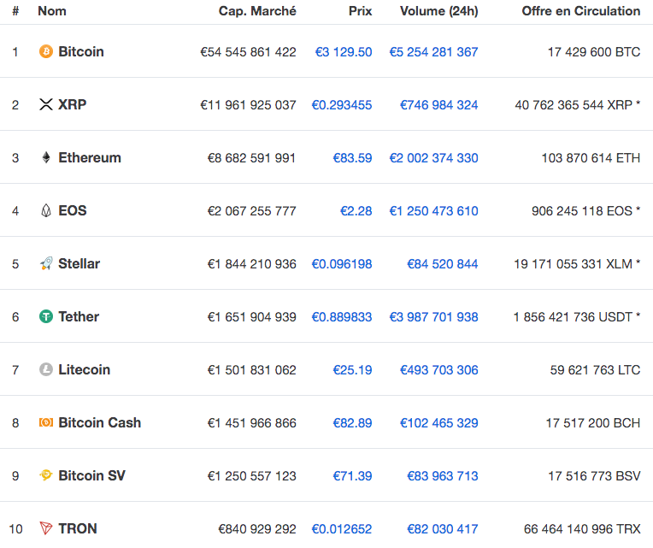Sort by Offre en Circulation header
The image size is (653, 548).
(x=580, y=11)
